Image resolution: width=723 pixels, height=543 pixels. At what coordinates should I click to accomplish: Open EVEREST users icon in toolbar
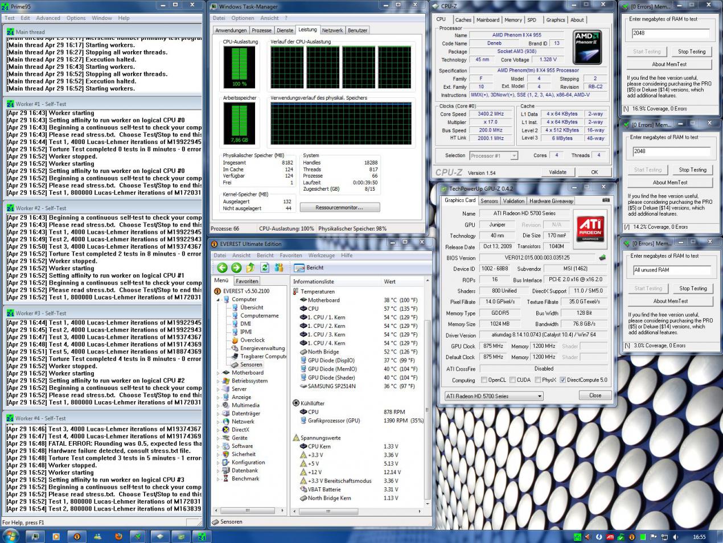click(x=279, y=268)
